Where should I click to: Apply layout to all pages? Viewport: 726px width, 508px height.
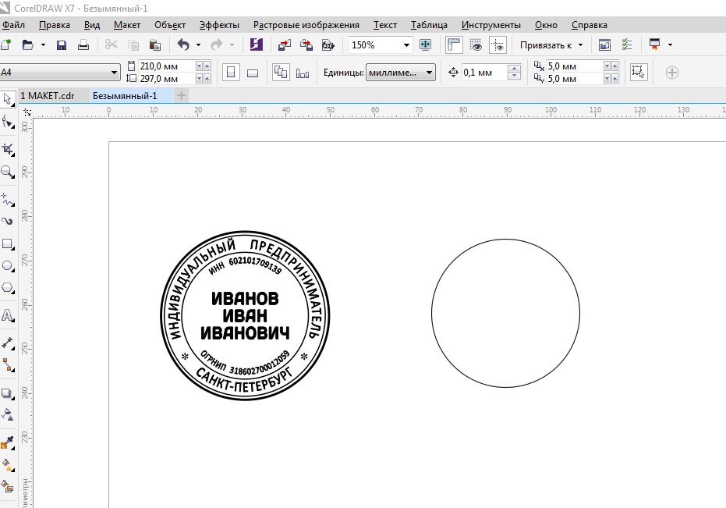(x=281, y=73)
